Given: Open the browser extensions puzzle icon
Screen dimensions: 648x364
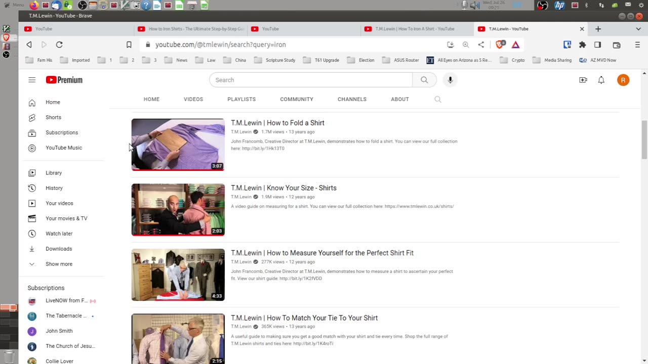Looking at the screenshot, I should (x=582, y=44).
